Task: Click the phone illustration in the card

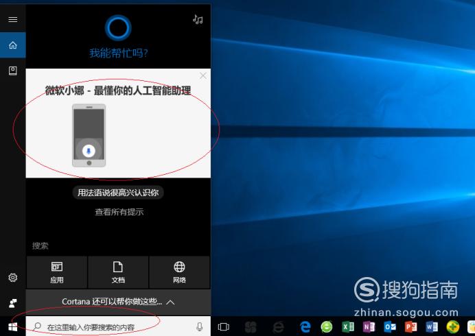Action: 89,135
